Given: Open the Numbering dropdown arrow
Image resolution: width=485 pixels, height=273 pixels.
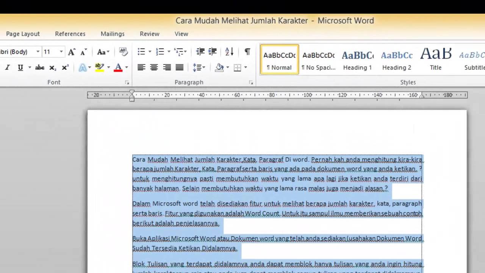Looking at the screenshot, I should point(168,52).
